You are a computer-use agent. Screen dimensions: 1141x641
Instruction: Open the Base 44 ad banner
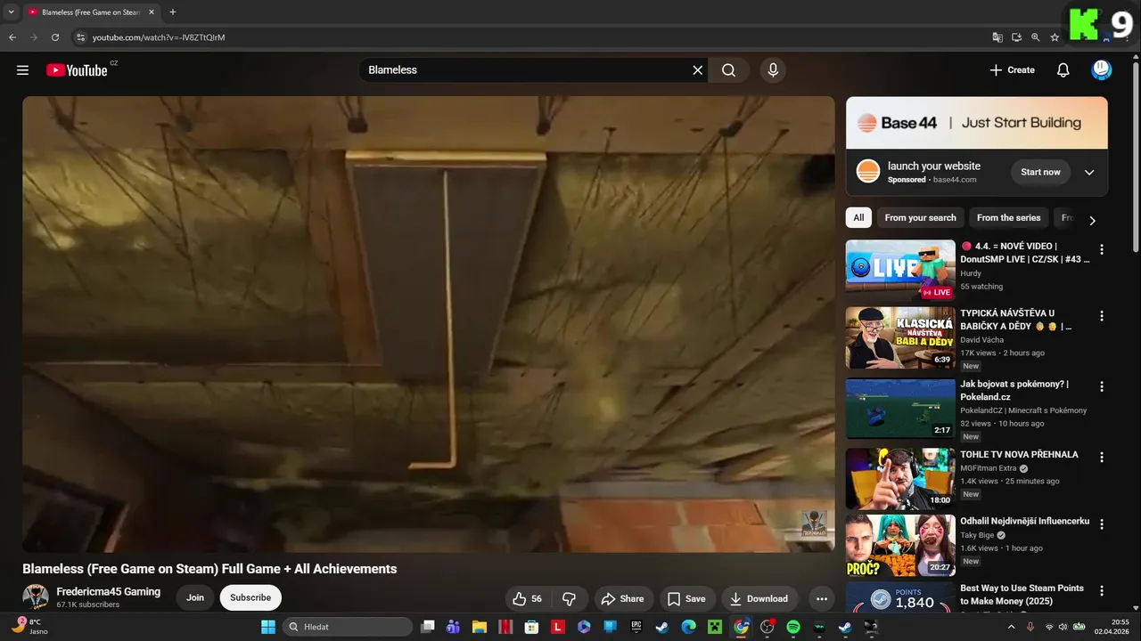[977, 123]
